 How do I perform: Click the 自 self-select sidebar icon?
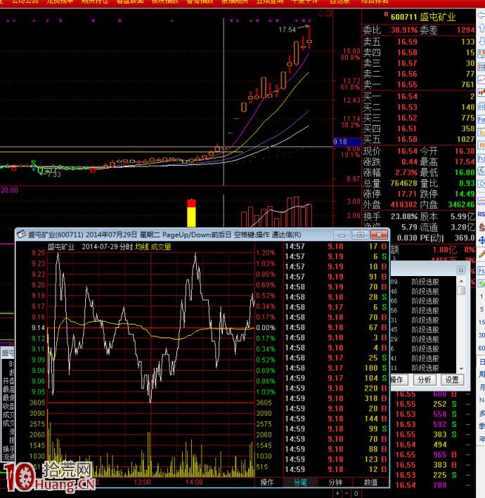[481, 145]
